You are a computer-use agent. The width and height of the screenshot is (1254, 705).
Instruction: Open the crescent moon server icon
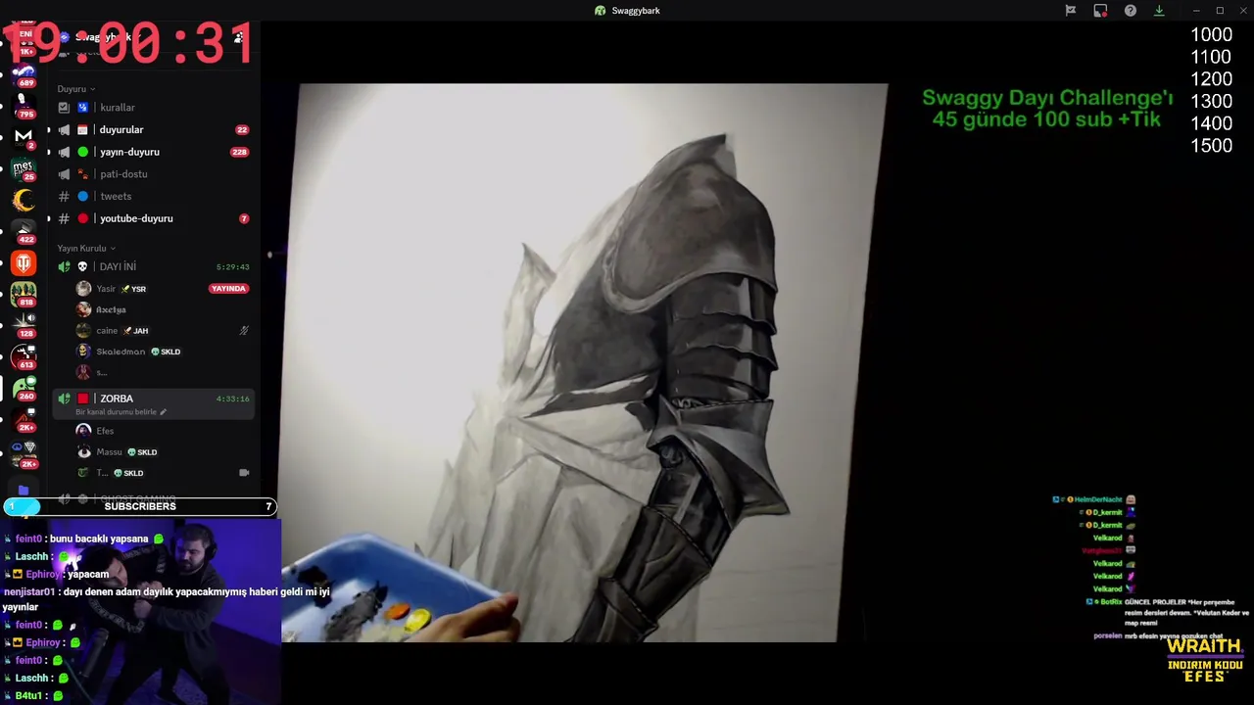pos(24,200)
